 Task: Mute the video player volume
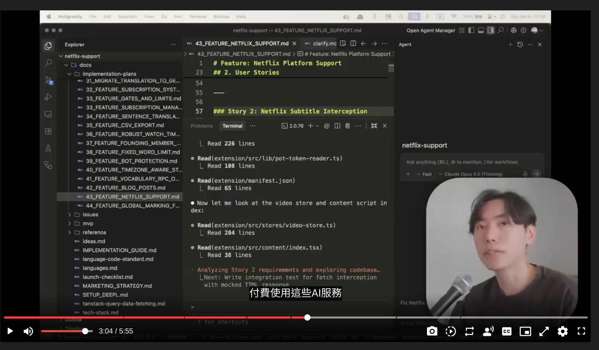[28, 331]
